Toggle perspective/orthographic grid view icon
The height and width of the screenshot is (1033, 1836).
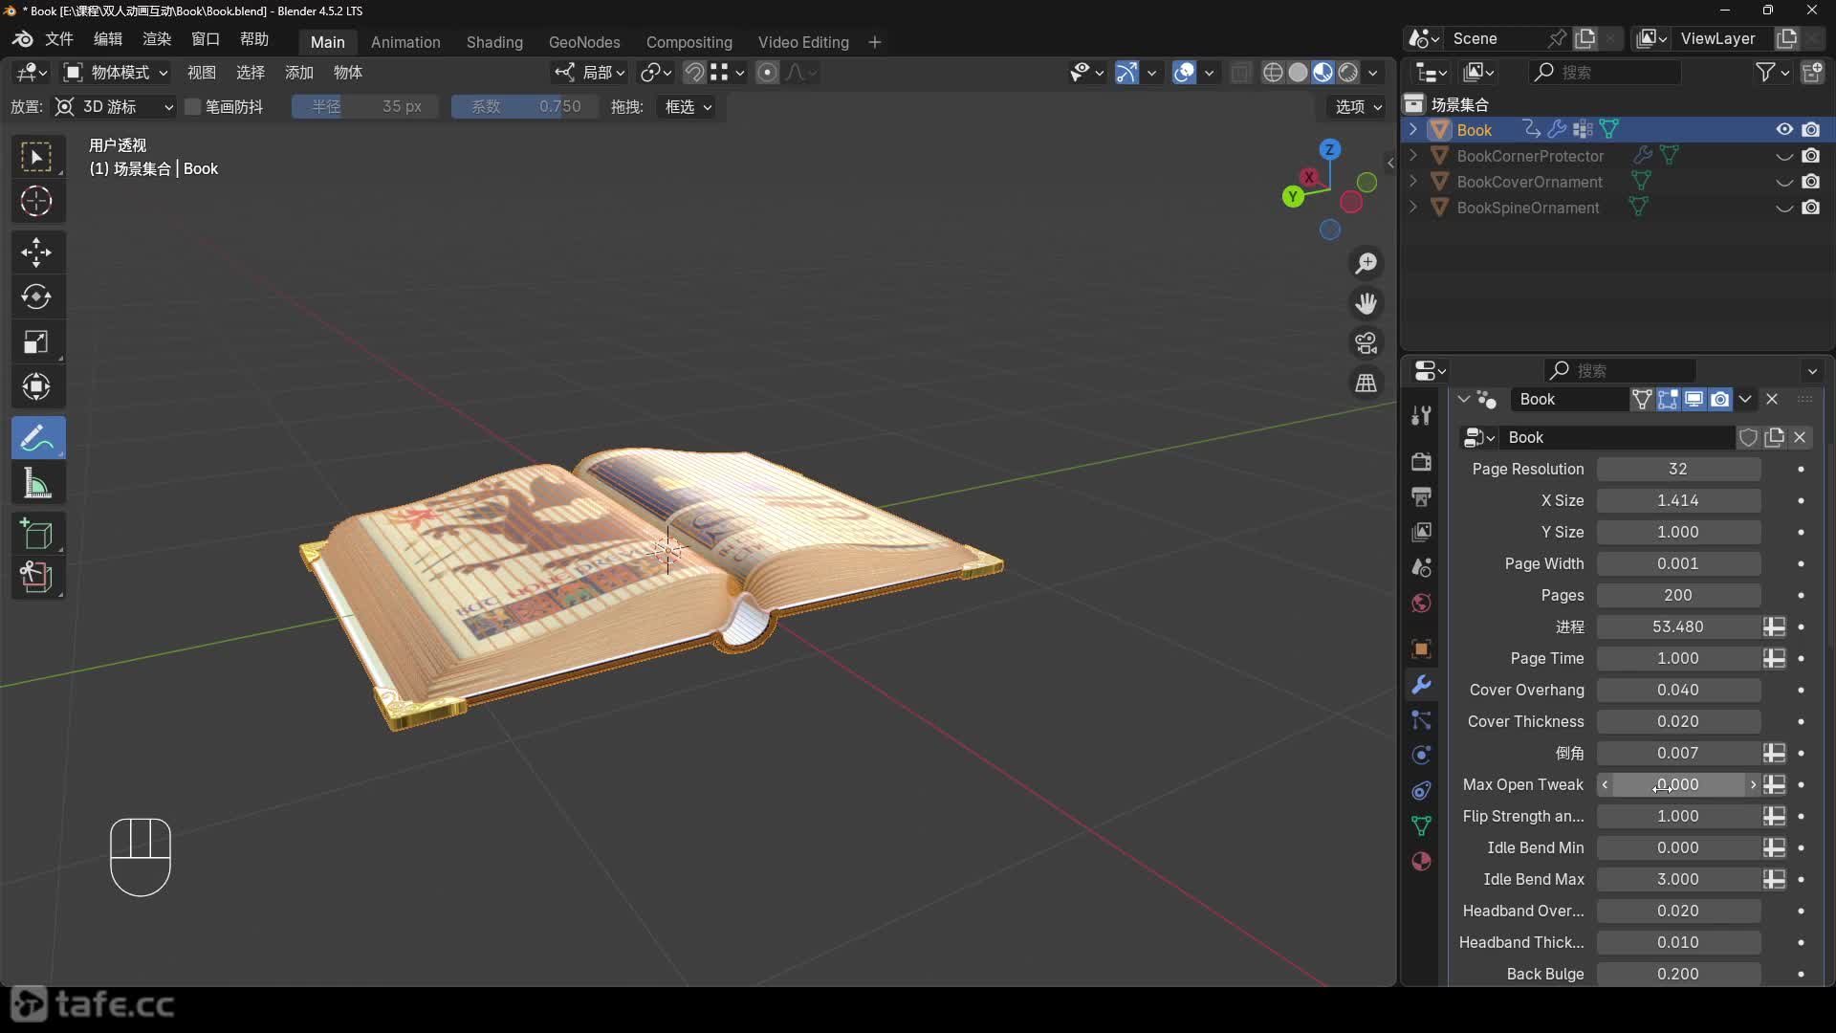click(x=1366, y=384)
